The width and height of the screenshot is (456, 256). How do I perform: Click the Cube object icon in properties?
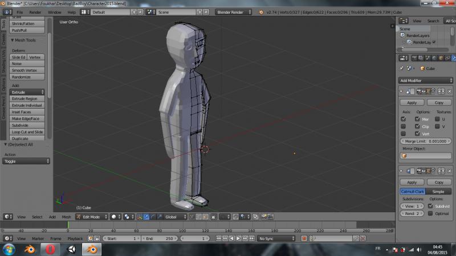click(422, 68)
